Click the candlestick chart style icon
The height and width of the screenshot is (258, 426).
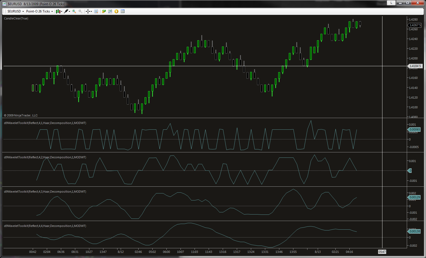[58, 11]
